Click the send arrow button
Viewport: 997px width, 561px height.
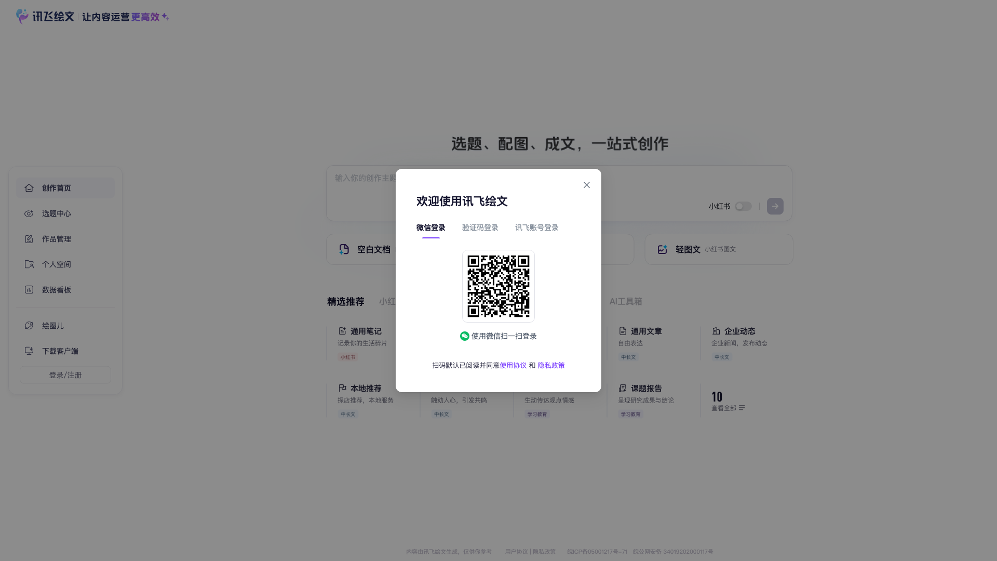775,206
